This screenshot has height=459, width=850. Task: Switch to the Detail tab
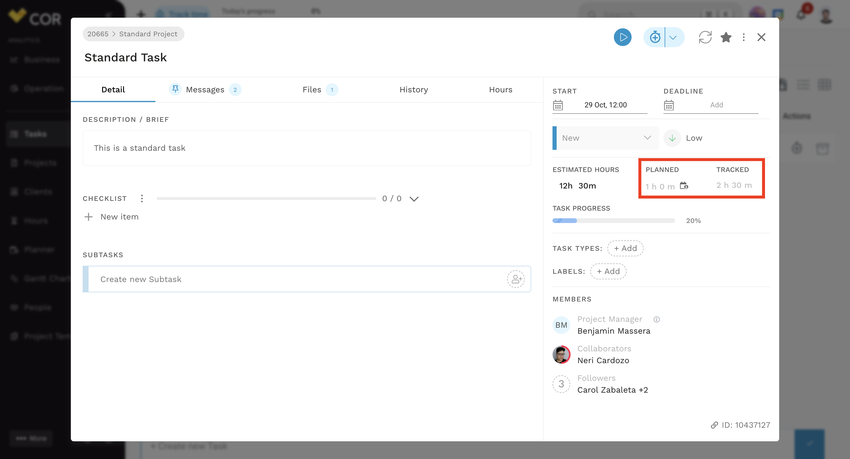(x=113, y=90)
